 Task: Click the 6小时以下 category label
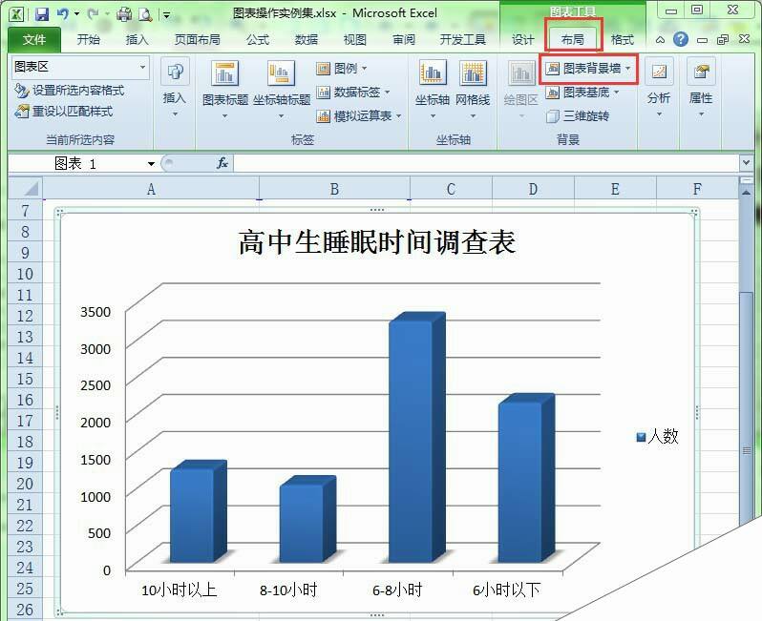point(506,590)
